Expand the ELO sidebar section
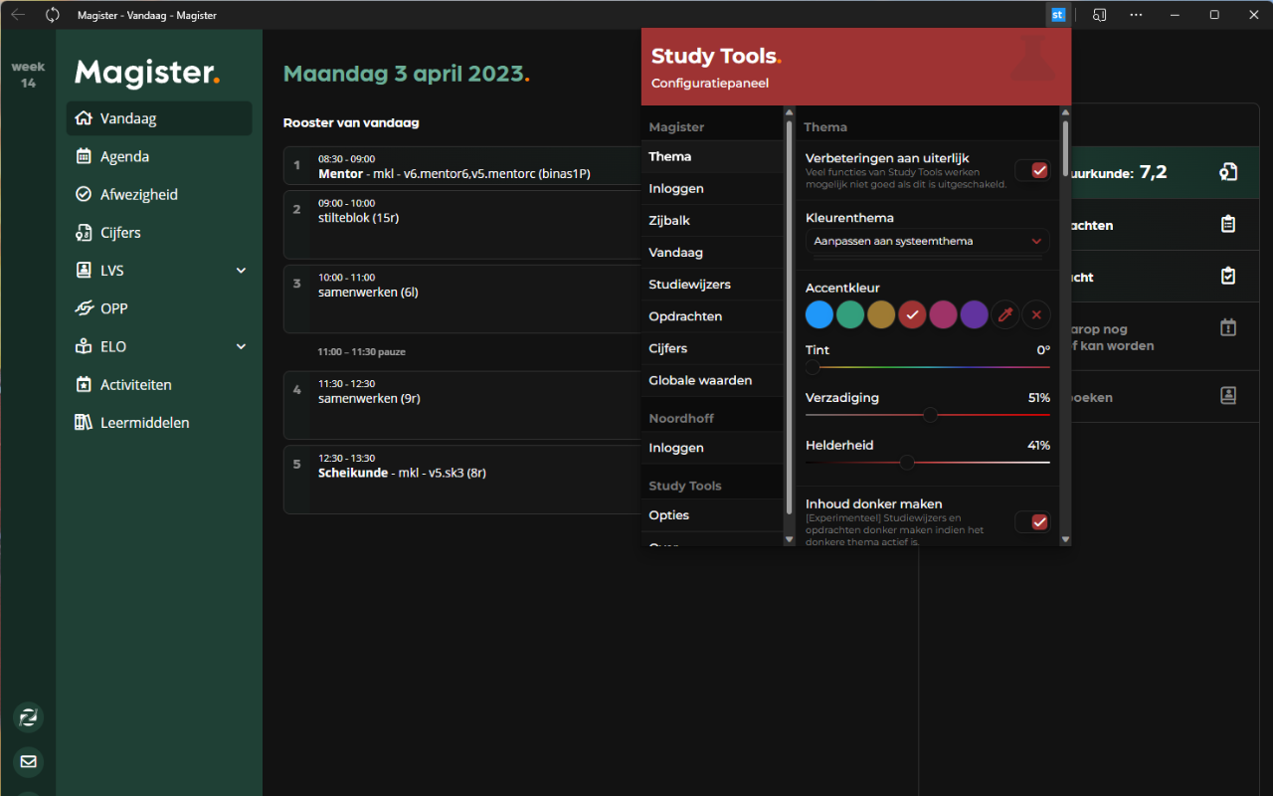Viewport: 1273px width, 796px height. 241,346
